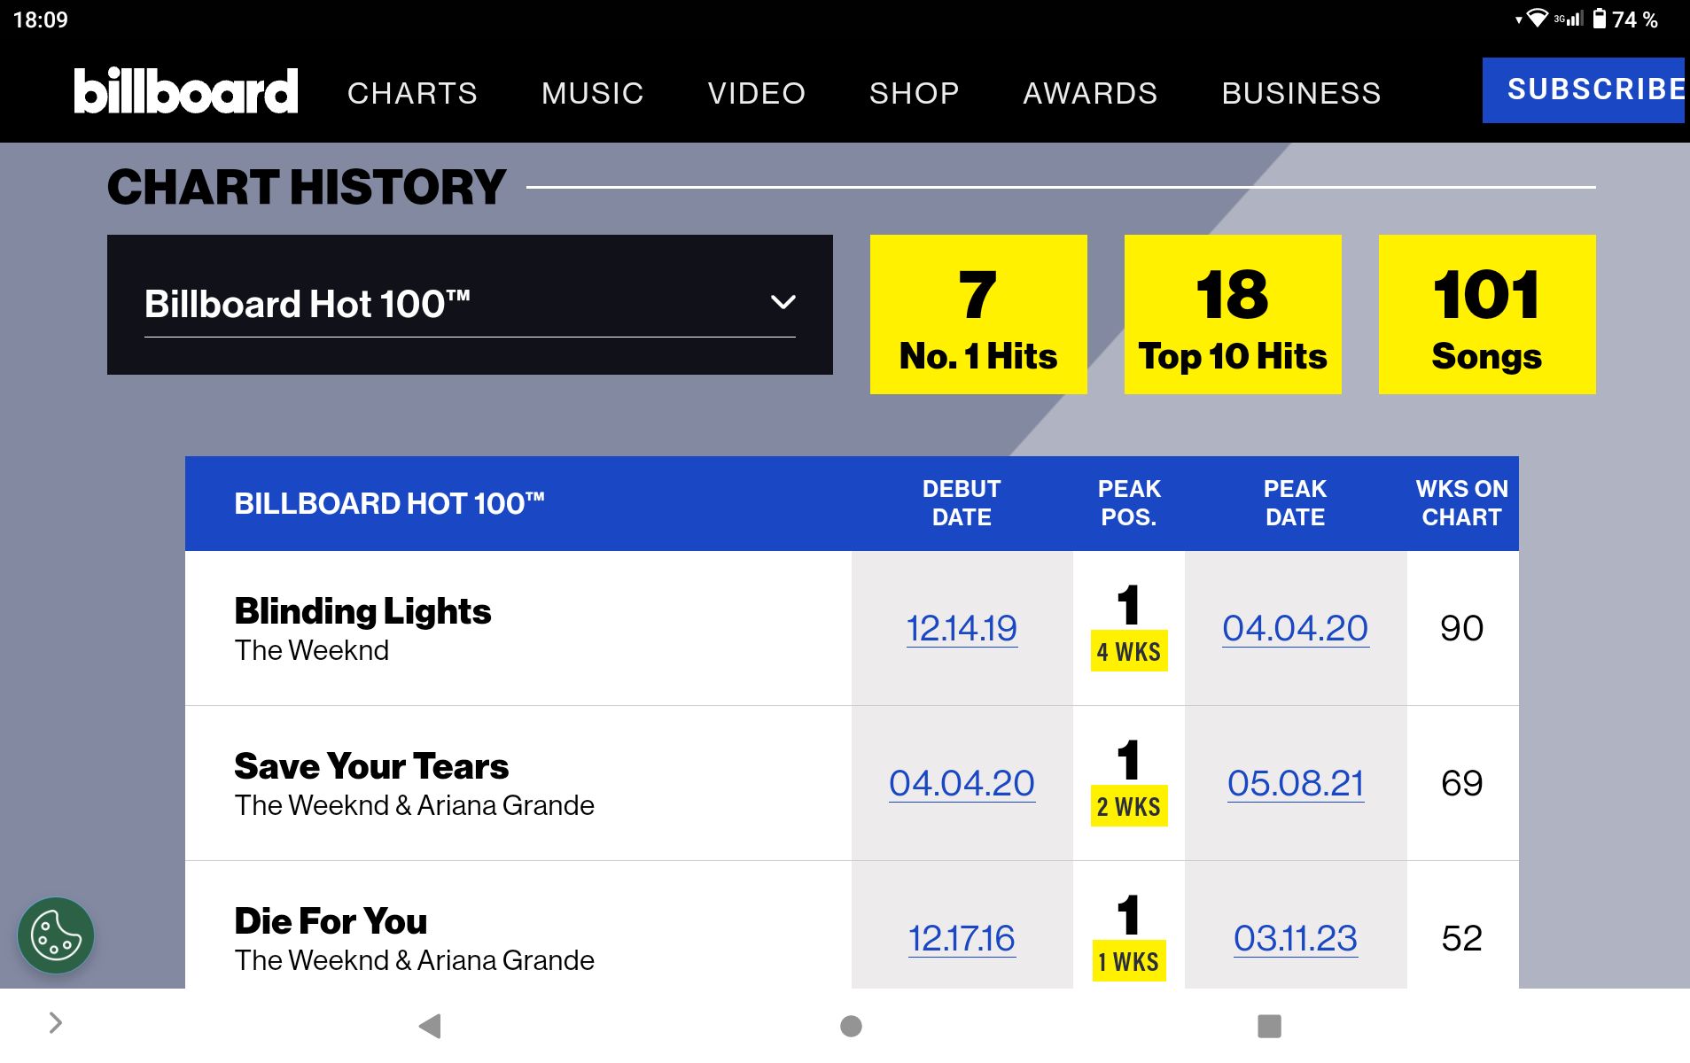Open the MUSIC menu
The image size is (1690, 1063).
[593, 93]
